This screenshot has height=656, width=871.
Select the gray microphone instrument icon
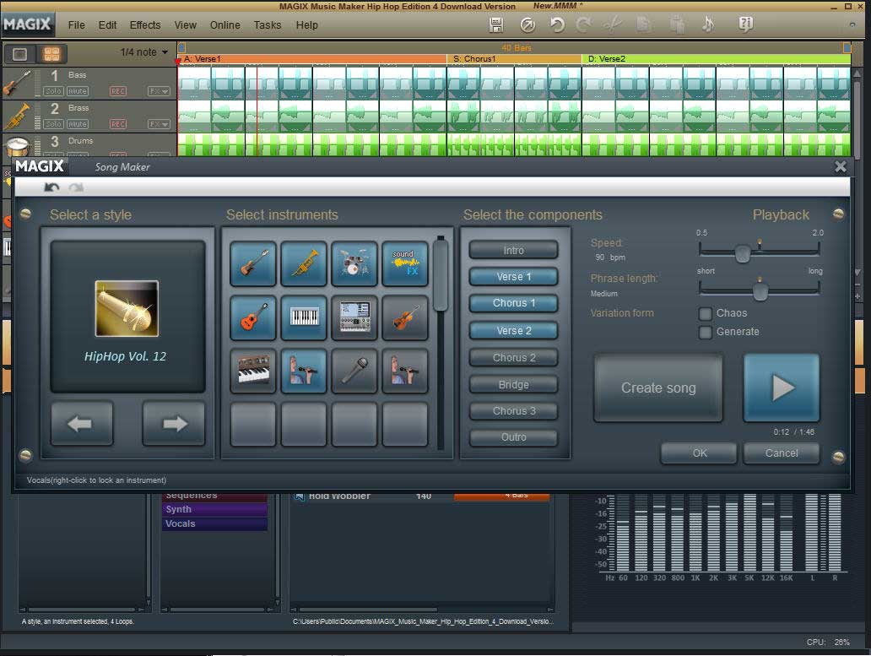pos(354,371)
